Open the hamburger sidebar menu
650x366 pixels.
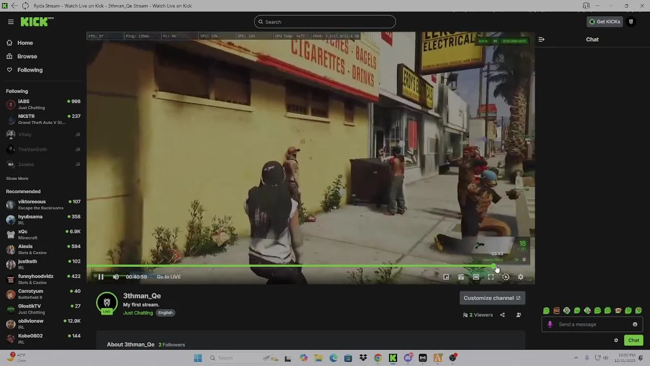click(x=11, y=22)
